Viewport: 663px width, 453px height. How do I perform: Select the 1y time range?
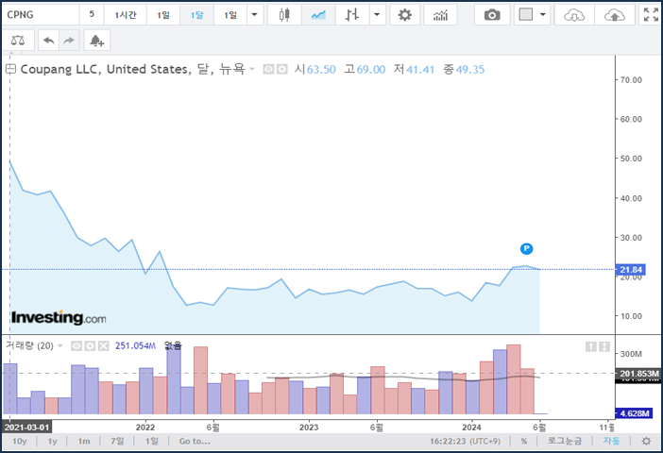(53, 441)
